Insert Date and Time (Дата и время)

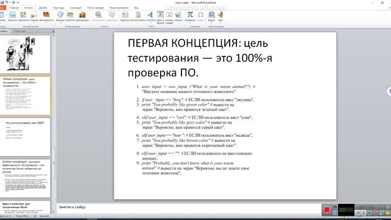(160, 17)
